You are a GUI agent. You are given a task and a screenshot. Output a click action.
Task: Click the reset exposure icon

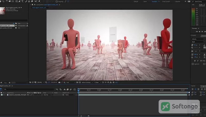[114, 82]
